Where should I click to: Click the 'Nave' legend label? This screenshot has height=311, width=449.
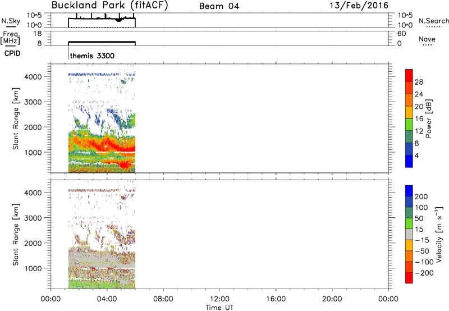point(427,39)
